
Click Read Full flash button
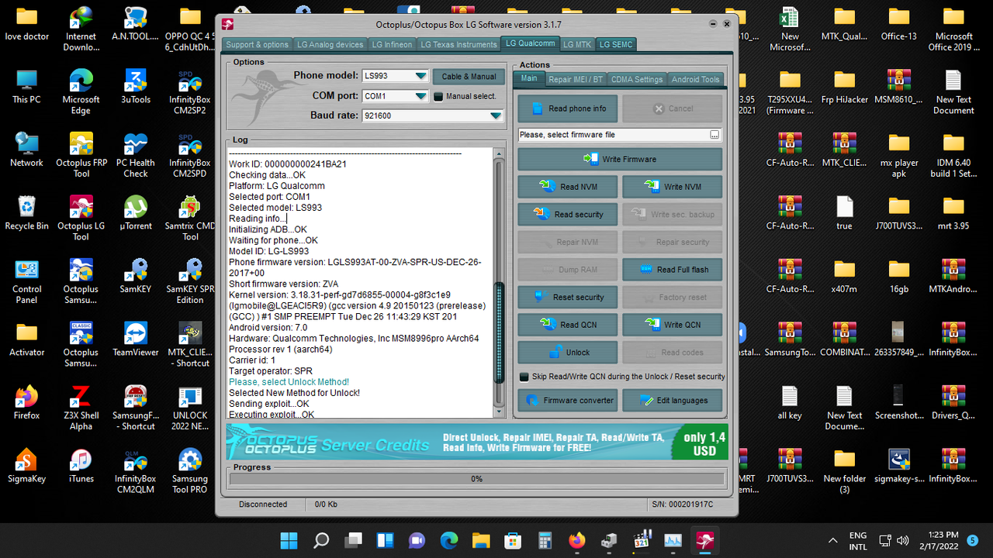click(x=672, y=270)
